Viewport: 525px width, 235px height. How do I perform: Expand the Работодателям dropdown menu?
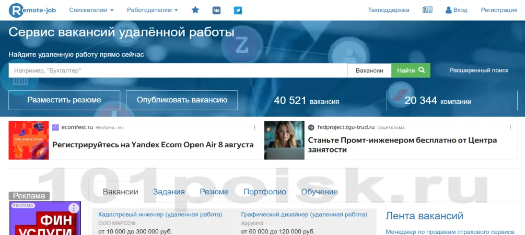(x=153, y=10)
